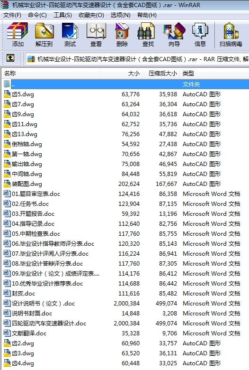Open the 向导 (Wizard) toolbar icon
This screenshot has height=370, width=249.
pyautogui.click(x=174, y=31)
